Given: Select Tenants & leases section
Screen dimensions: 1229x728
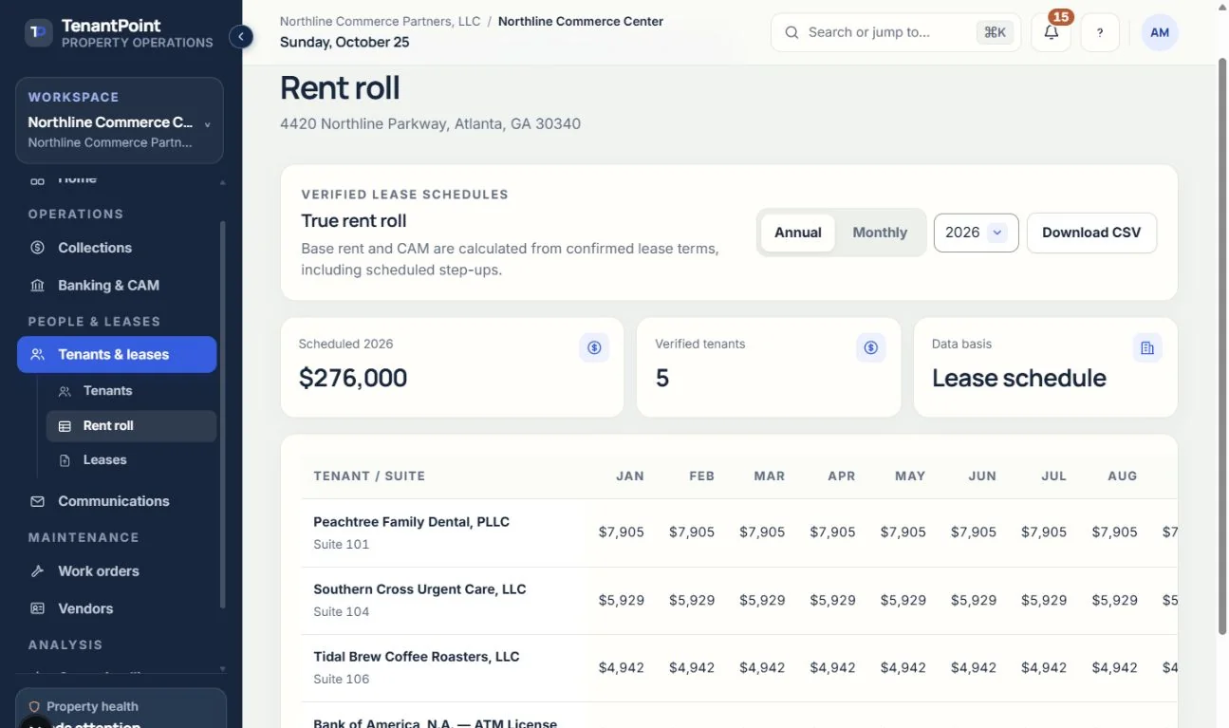Looking at the screenshot, I should coord(117,355).
